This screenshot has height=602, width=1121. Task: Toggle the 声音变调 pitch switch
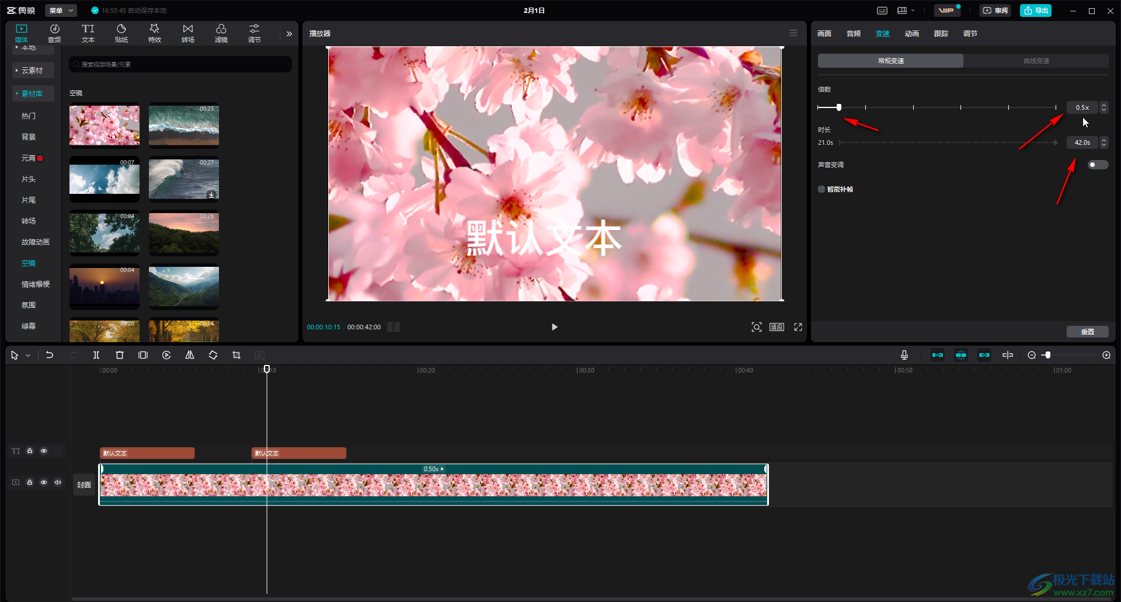[x=1098, y=165]
